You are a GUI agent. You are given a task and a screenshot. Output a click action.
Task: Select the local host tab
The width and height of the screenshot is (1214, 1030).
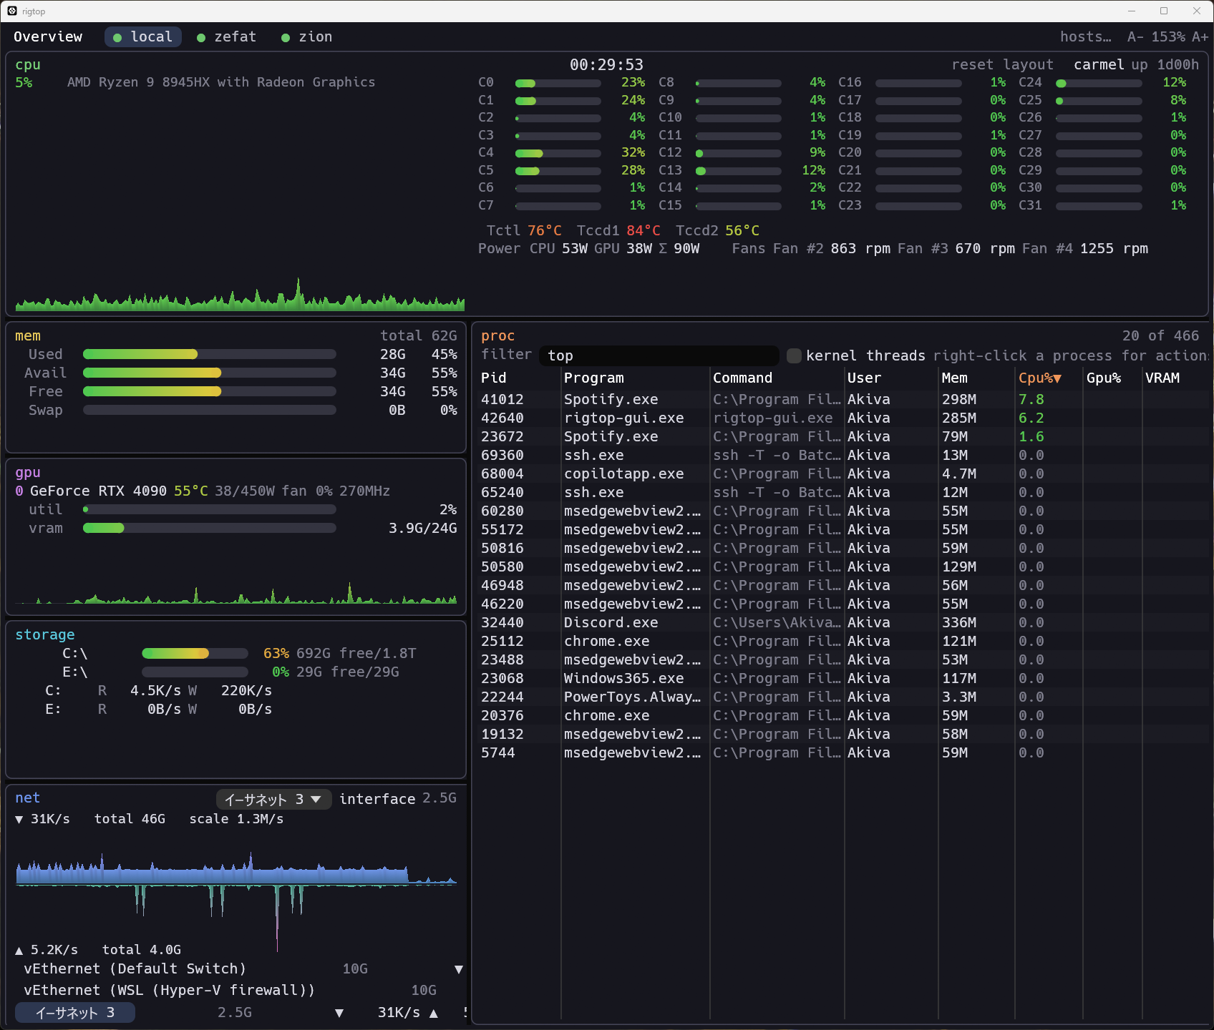(x=143, y=36)
